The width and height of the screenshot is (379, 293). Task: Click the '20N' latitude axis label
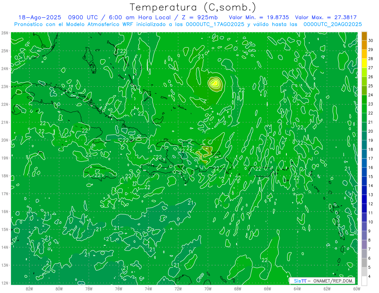(x=4, y=140)
